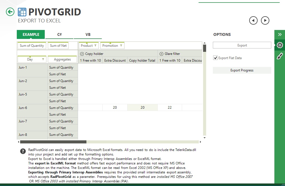Click the PivotGrid grid logo icon

coord(22,12)
